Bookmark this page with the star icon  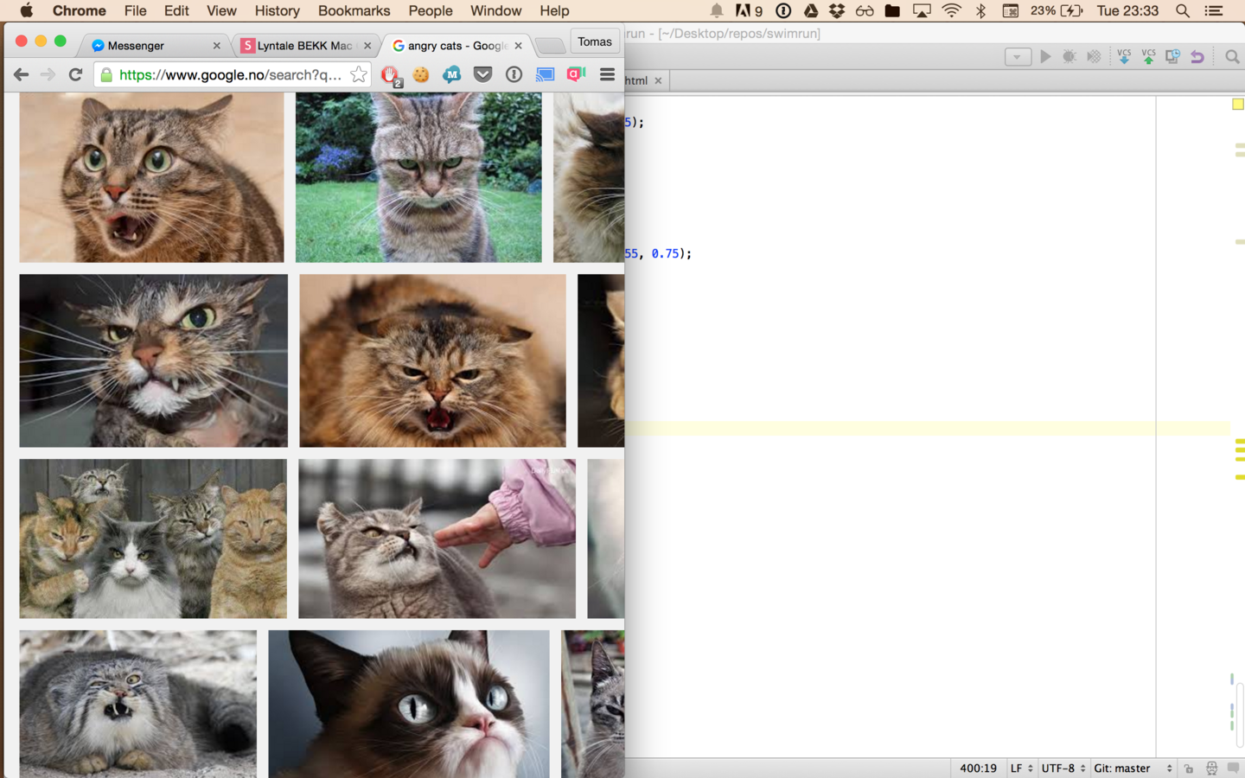pos(358,74)
